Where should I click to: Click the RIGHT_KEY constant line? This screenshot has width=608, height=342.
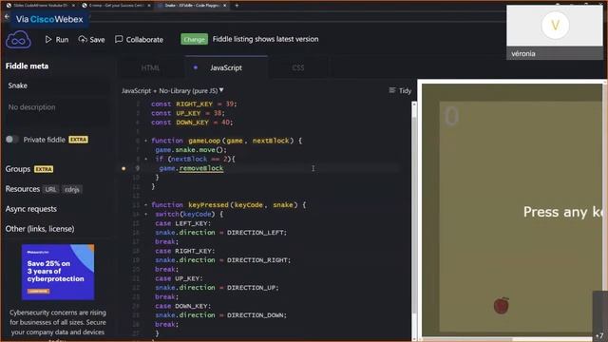194,104
